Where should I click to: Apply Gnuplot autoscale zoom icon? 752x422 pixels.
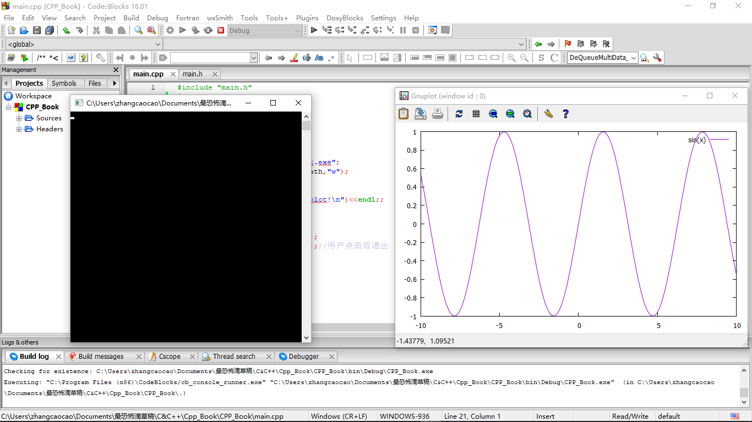[527, 114]
